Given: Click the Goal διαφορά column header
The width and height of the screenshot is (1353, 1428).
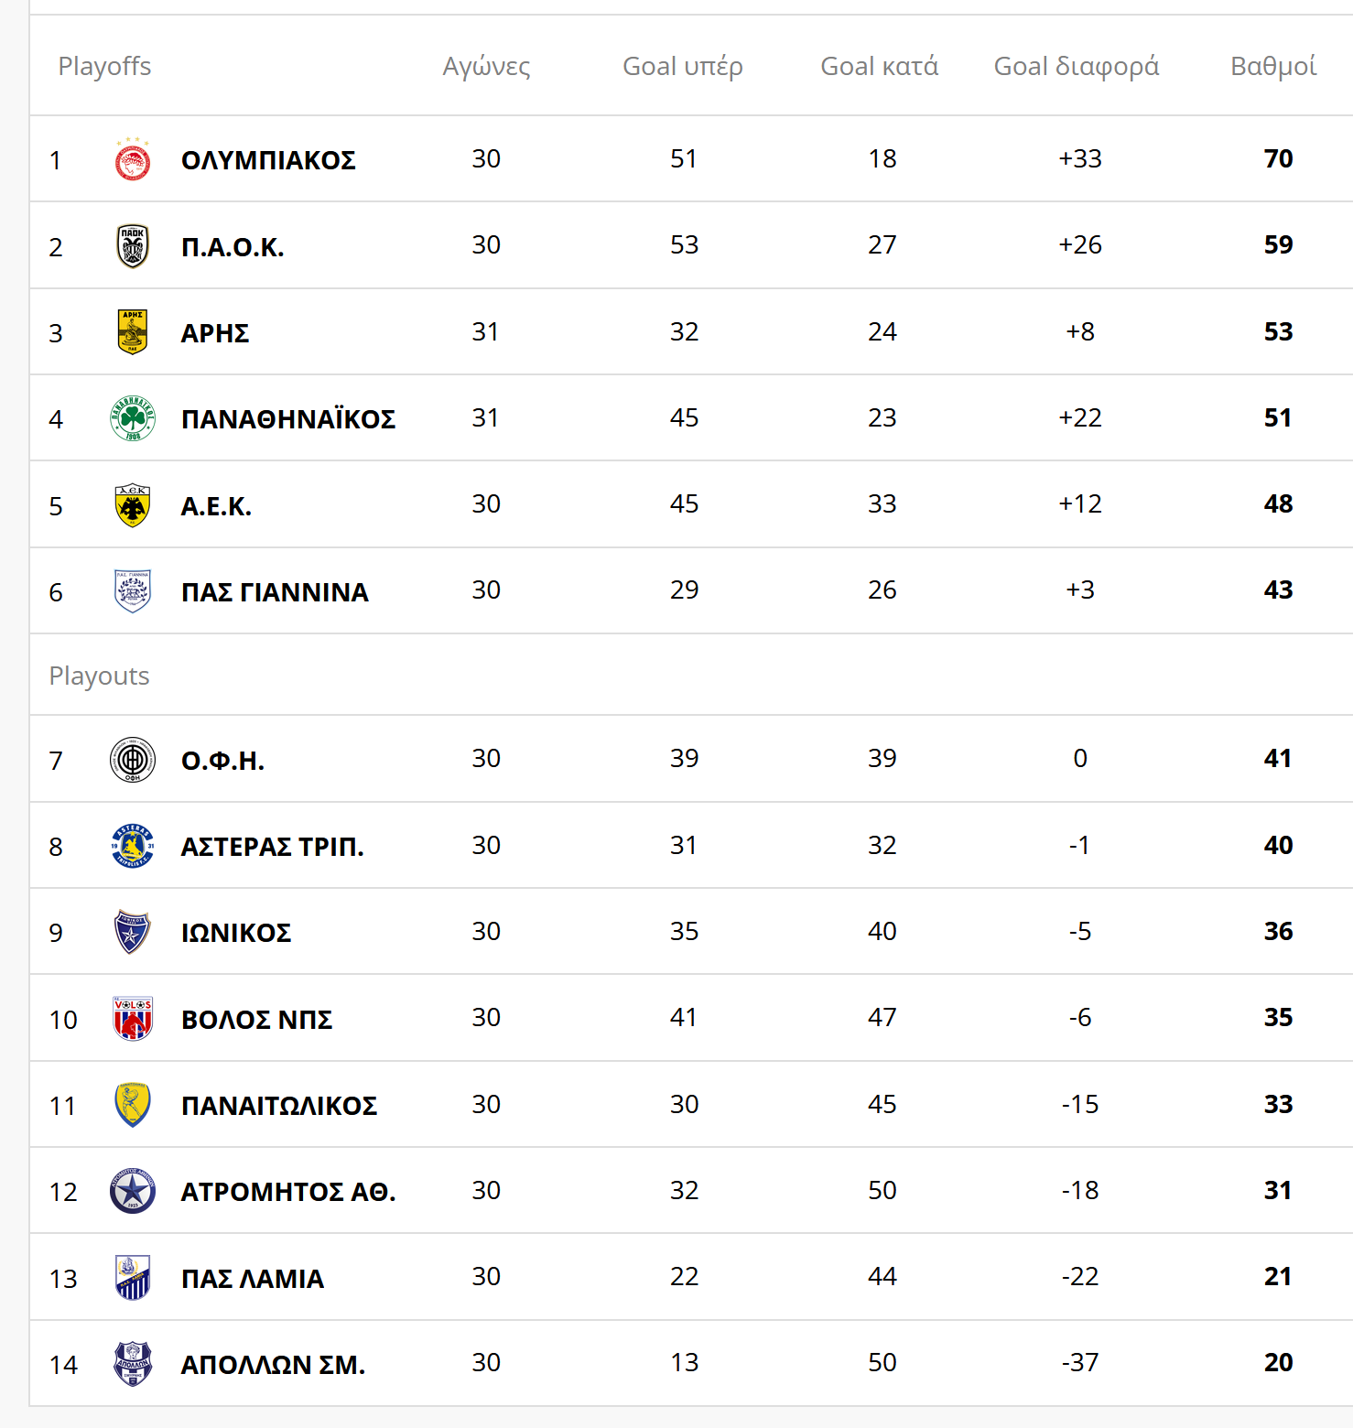Looking at the screenshot, I should pos(1077,66).
